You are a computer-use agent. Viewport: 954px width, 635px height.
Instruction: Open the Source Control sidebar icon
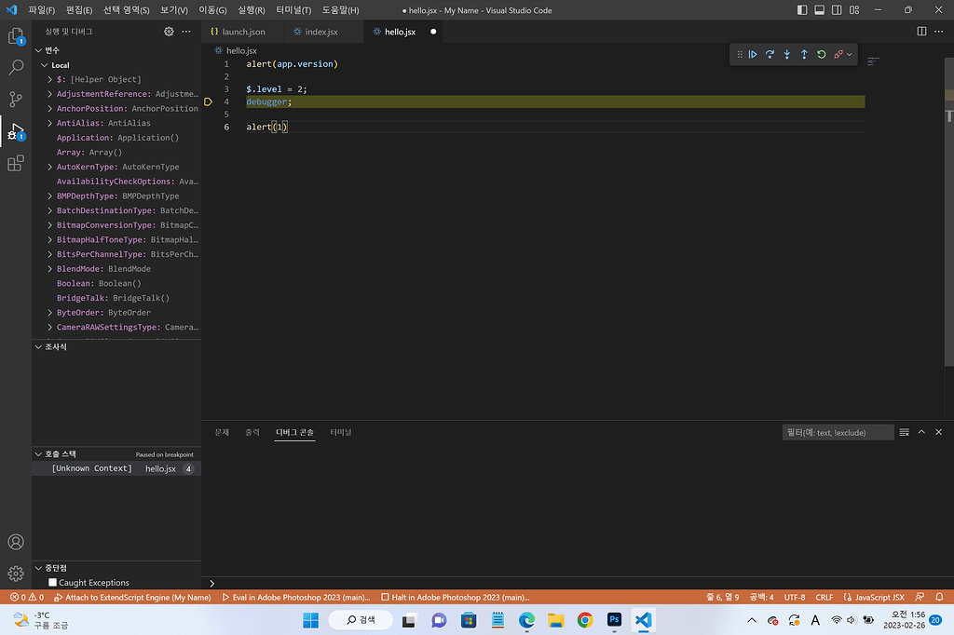tap(14, 99)
